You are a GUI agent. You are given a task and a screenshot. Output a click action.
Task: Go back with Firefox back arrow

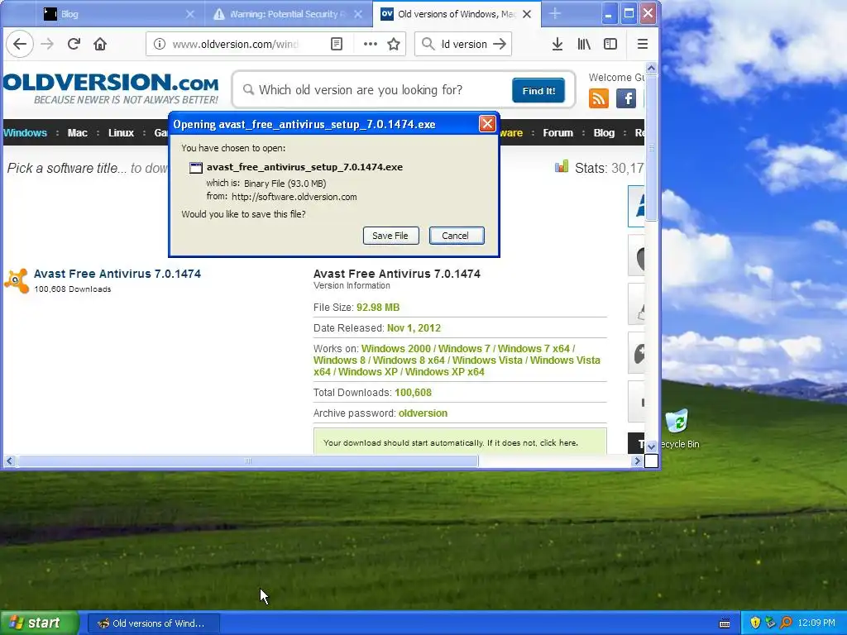click(x=20, y=44)
